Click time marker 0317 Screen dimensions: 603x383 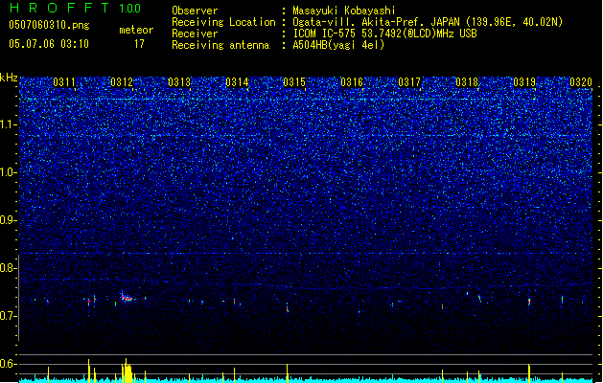[409, 82]
